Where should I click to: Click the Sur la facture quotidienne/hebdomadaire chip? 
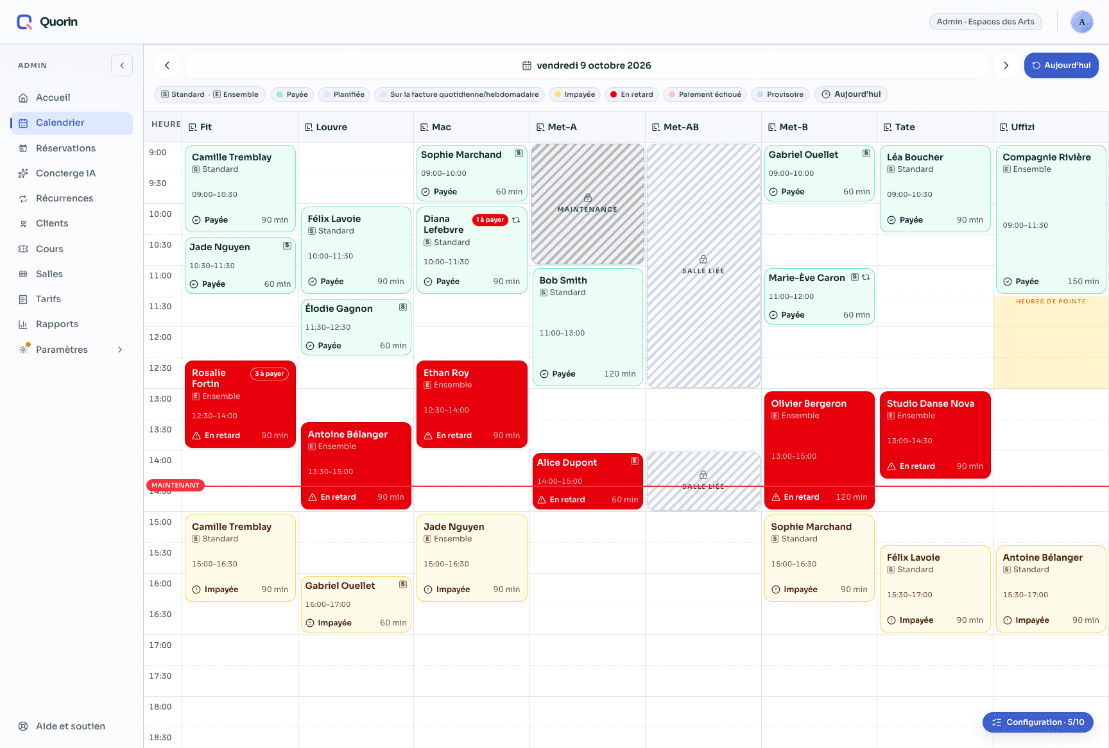tap(460, 94)
